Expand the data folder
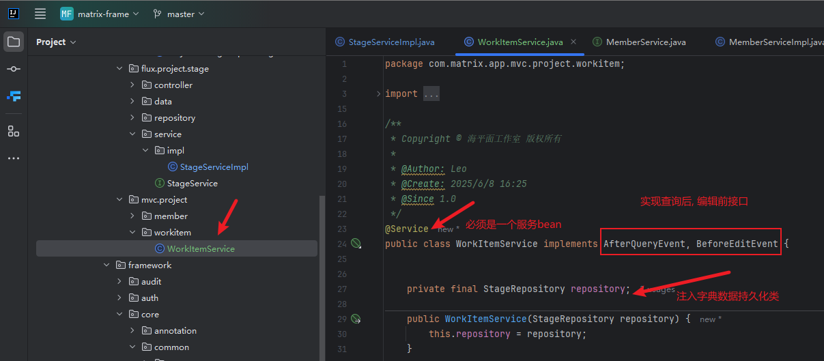 pyautogui.click(x=132, y=102)
